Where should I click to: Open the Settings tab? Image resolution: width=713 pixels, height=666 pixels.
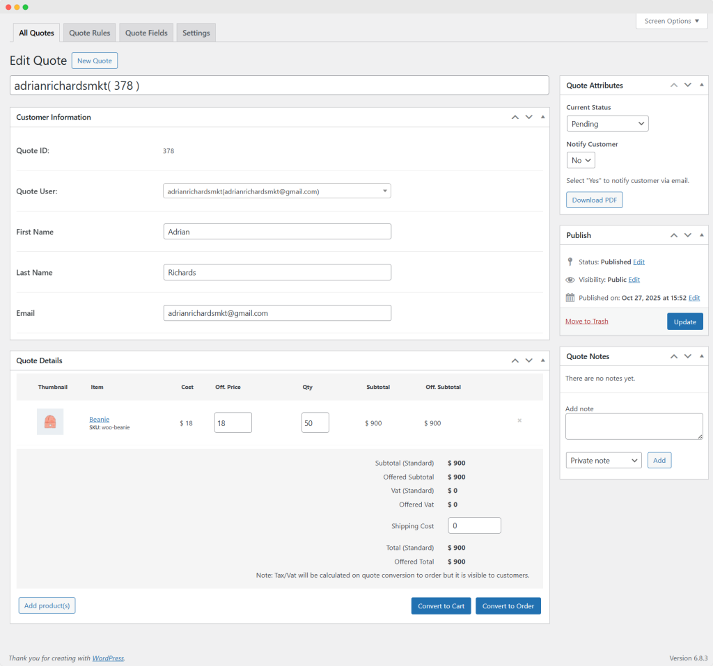[196, 33]
